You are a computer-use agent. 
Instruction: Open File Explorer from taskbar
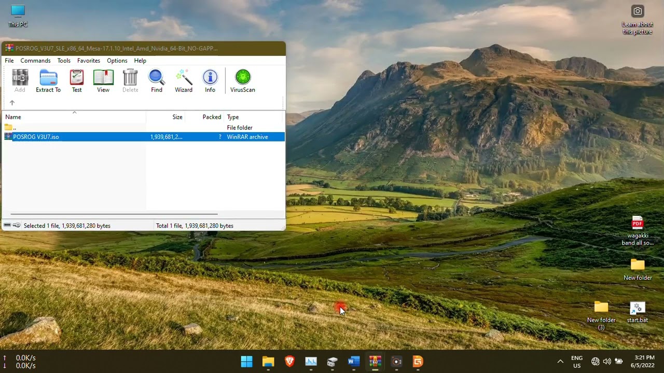pos(268,362)
